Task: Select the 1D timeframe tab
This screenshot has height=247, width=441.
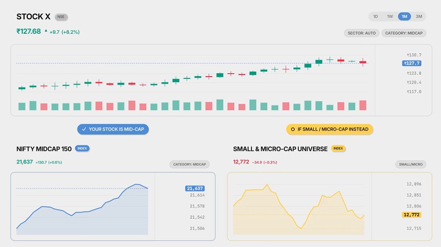Action: 376,17
